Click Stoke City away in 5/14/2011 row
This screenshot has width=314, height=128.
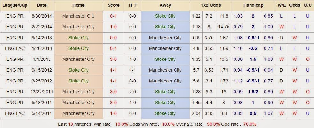(165, 113)
